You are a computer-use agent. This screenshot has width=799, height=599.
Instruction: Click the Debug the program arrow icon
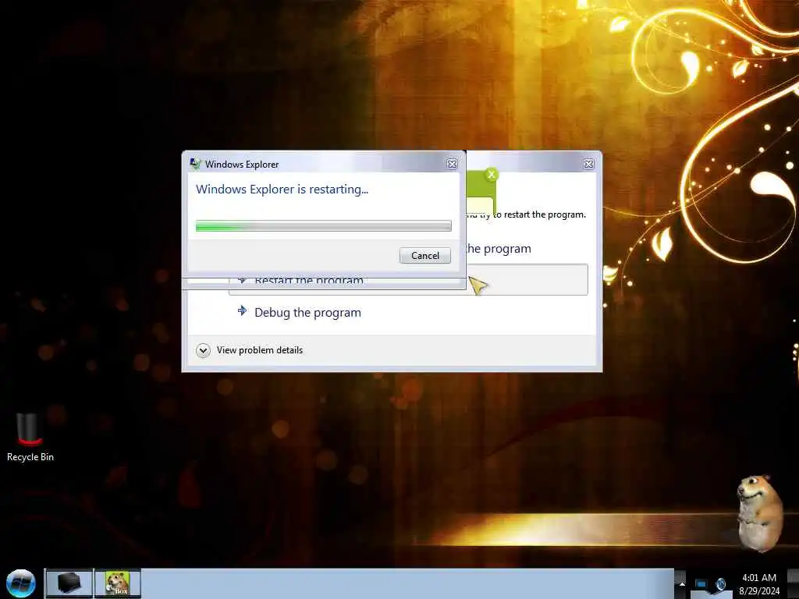point(242,310)
